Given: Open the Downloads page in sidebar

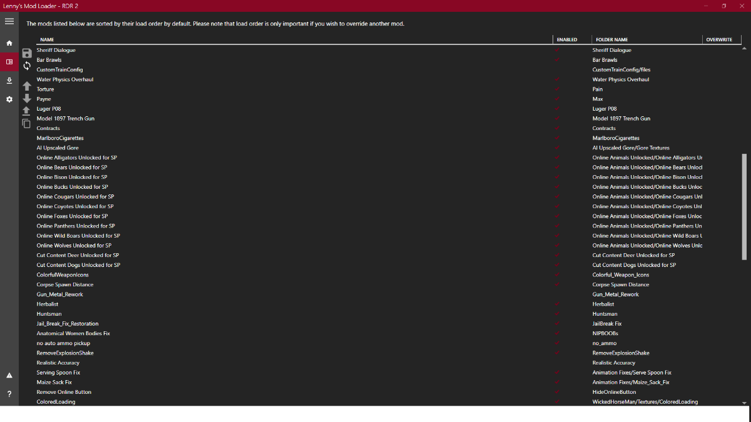Looking at the screenshot, I should [x=9, y=81].
